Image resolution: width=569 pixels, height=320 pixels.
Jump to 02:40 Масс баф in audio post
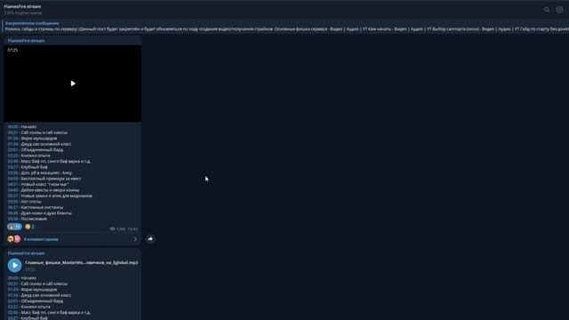click(x=12, y=312)
